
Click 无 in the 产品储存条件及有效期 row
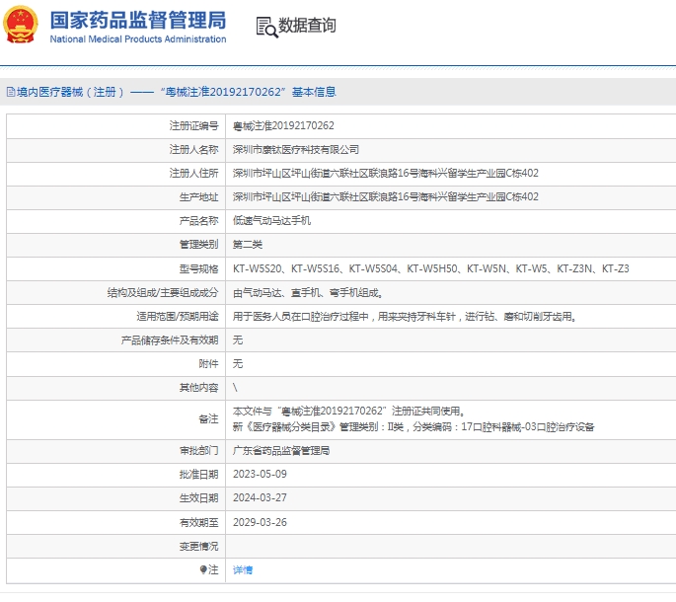[238, 340]
